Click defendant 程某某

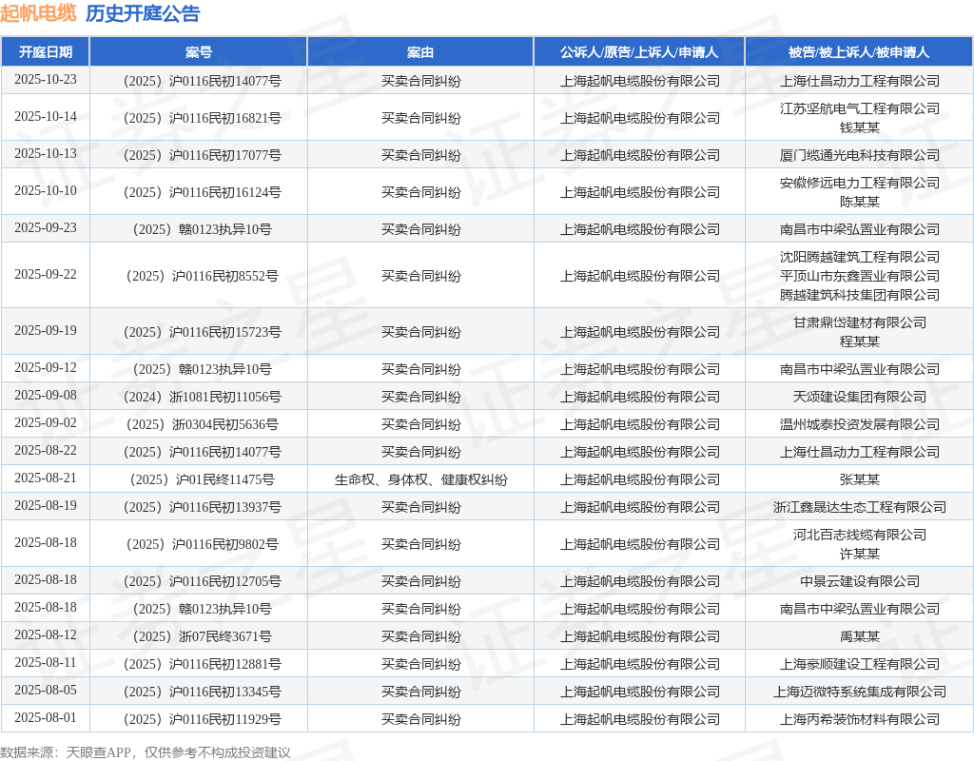pyautogui.click(x=860, y=341)
